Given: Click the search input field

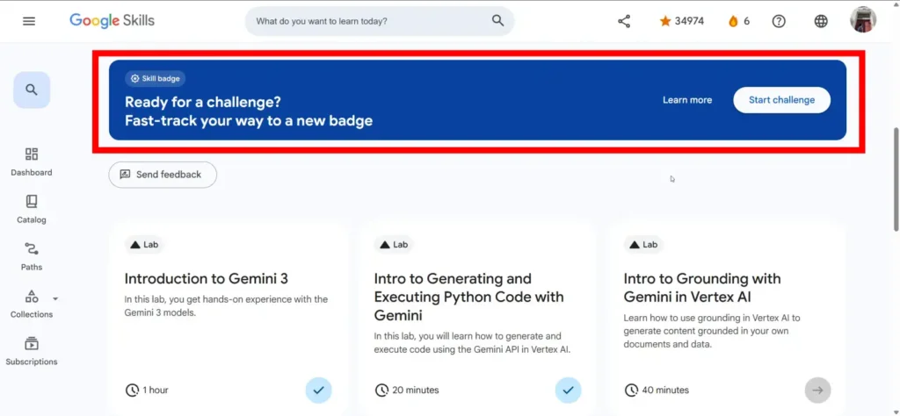Looking at the screenshot, I should (x=369, y=21).
